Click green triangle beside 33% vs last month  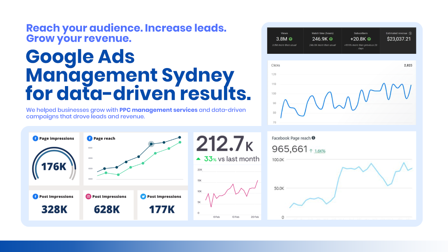point(198,159)
